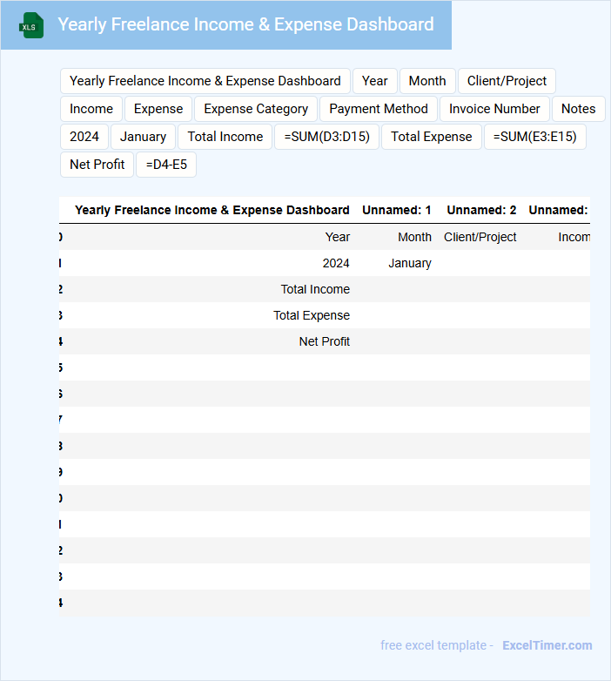The image size is (611, 681).
Task: Select the 'Expense Category' tag
Action: click(256, 109)
